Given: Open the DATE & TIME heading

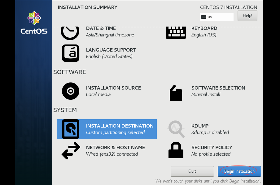Looking at the screenshot, I should 101,28.
